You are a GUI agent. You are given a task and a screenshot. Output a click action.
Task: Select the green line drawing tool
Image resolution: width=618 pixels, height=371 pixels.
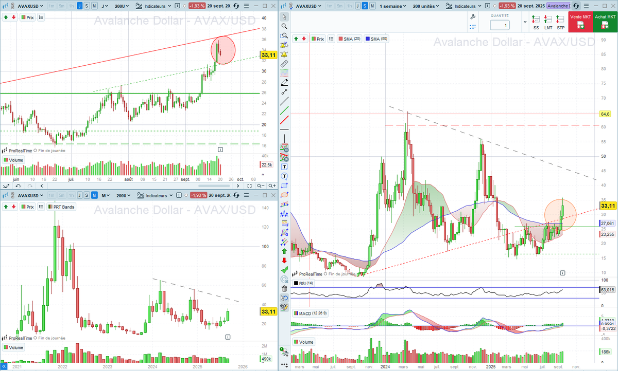point(284,110)
